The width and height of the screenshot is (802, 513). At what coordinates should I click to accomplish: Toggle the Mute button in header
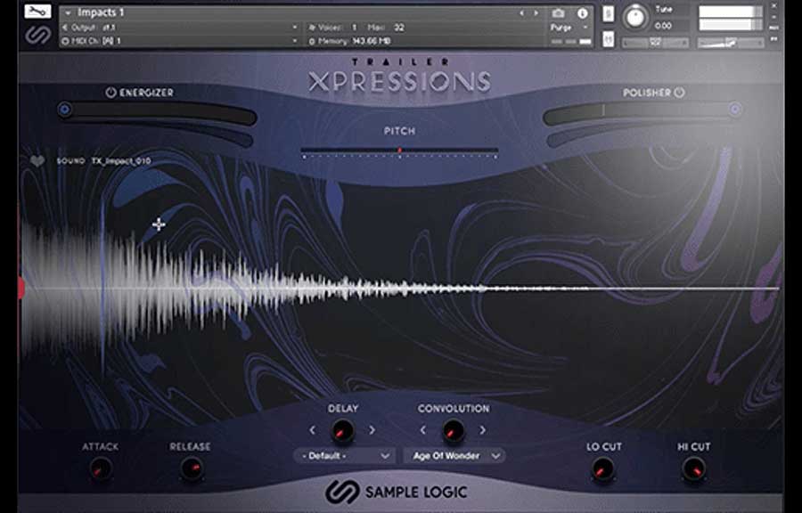point(608,39)
